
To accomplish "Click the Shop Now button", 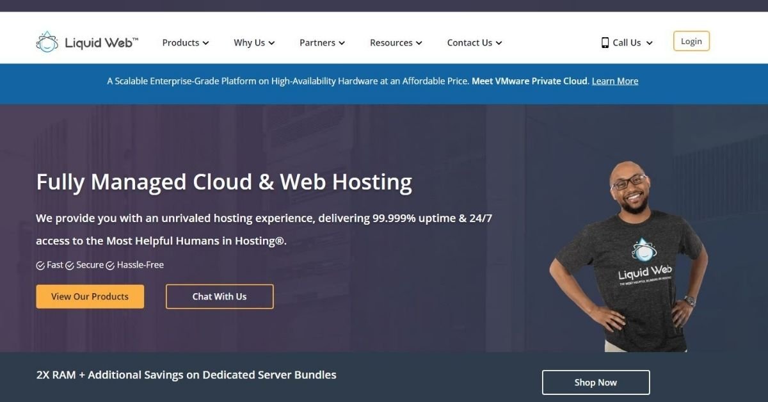I will (596, 382).
